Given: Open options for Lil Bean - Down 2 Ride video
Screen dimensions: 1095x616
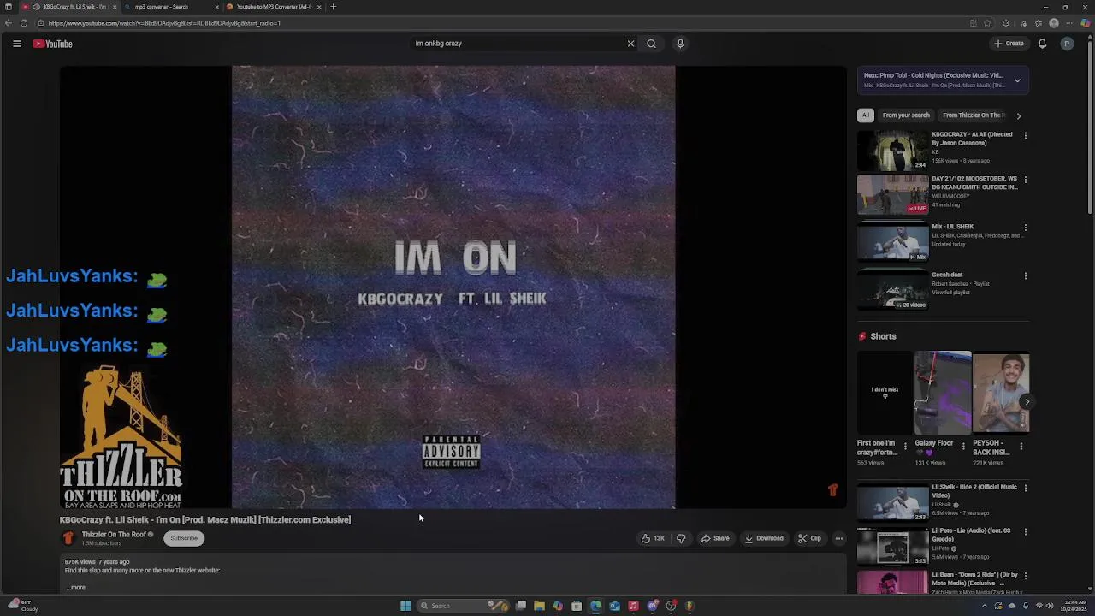Looking at the screenshot, I should pos(1025,576).
